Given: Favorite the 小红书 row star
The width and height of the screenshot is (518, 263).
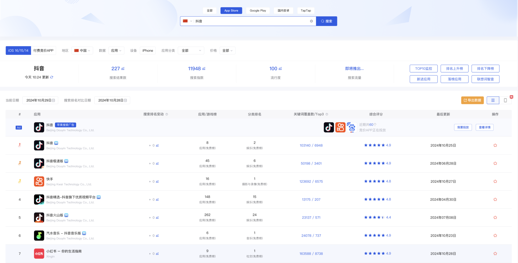Looking at the screenshot, I should point(495,254).
